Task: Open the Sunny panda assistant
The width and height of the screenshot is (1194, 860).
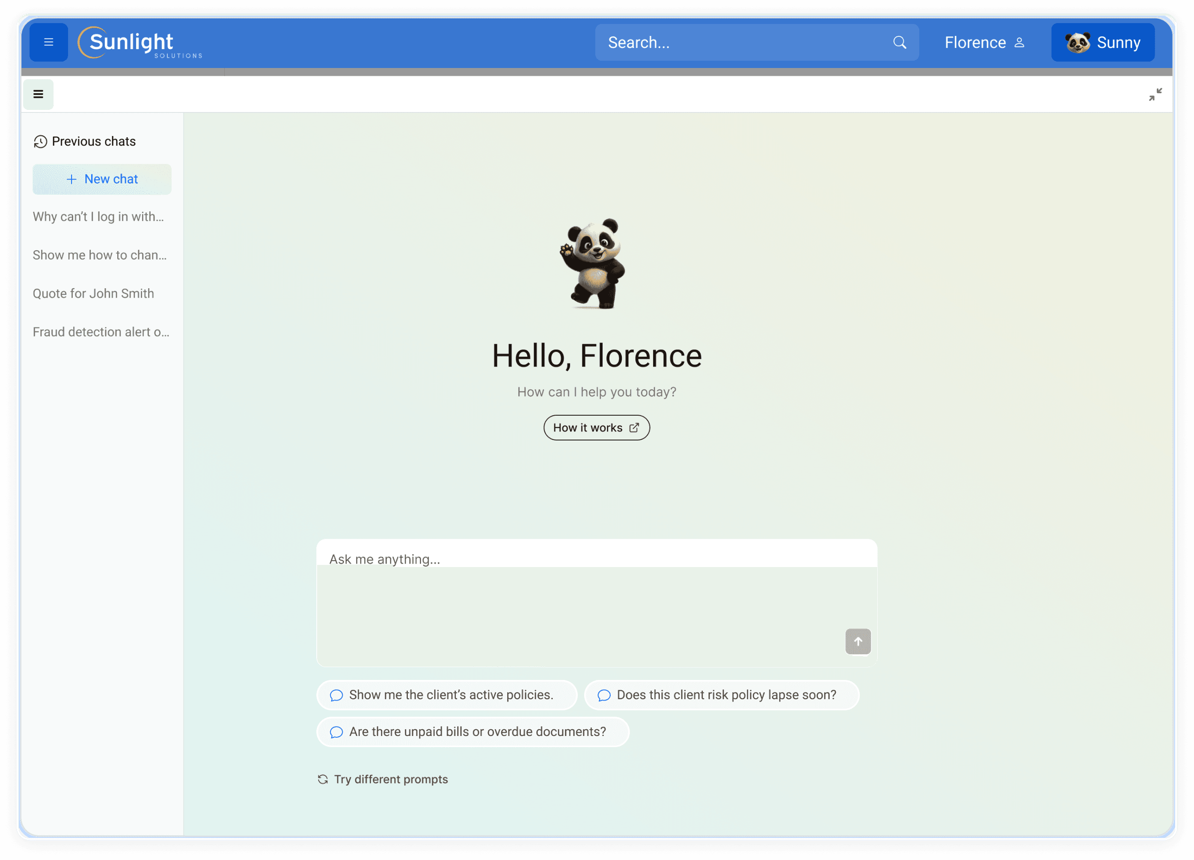Action: [x=1102, y=42]
